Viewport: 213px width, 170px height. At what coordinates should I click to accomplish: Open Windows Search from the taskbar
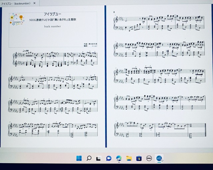(89, 158)
